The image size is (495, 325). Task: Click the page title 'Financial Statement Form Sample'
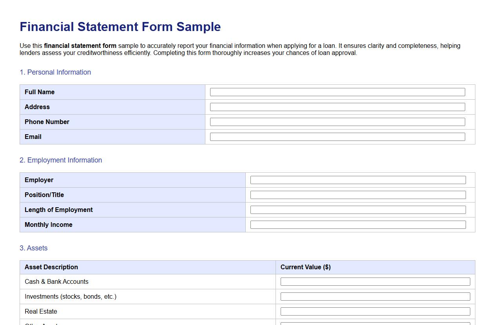coord(120,27)
